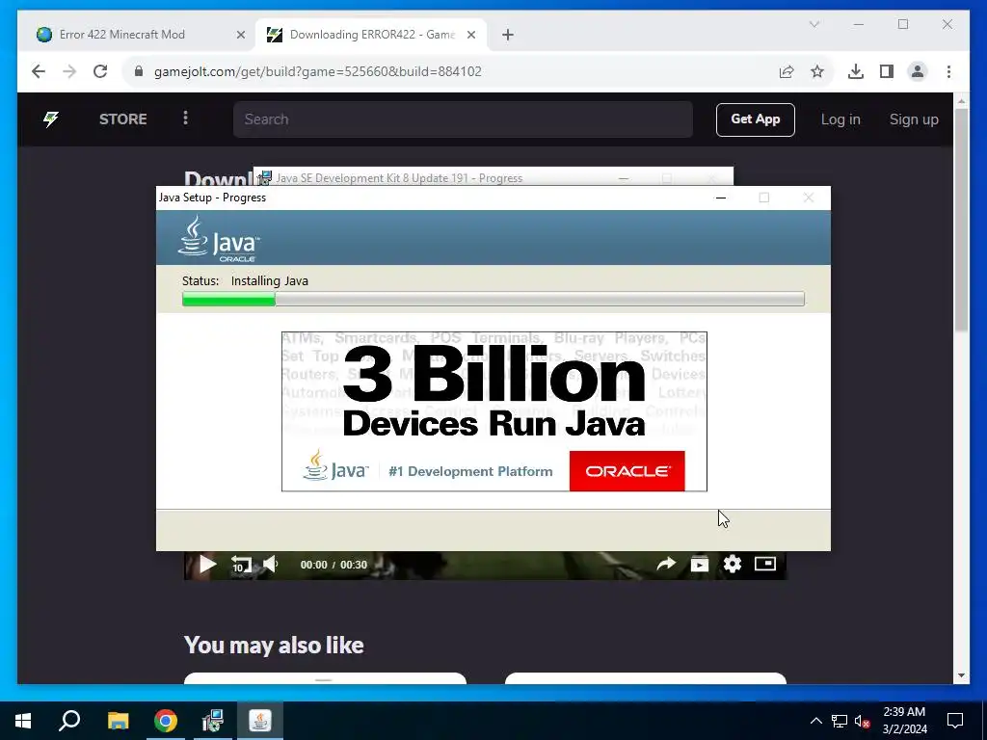Viewport: 987px width, 740px height.
Task: Click the muted volume tray icon
Action: [863, 721]
